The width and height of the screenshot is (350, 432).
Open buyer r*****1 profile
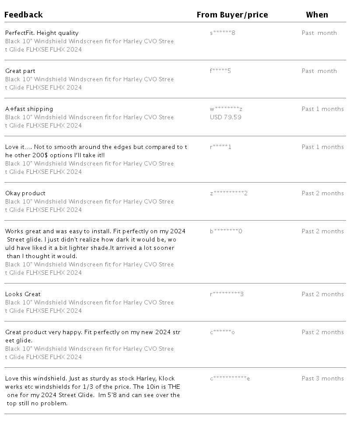[x=220, y=147]
